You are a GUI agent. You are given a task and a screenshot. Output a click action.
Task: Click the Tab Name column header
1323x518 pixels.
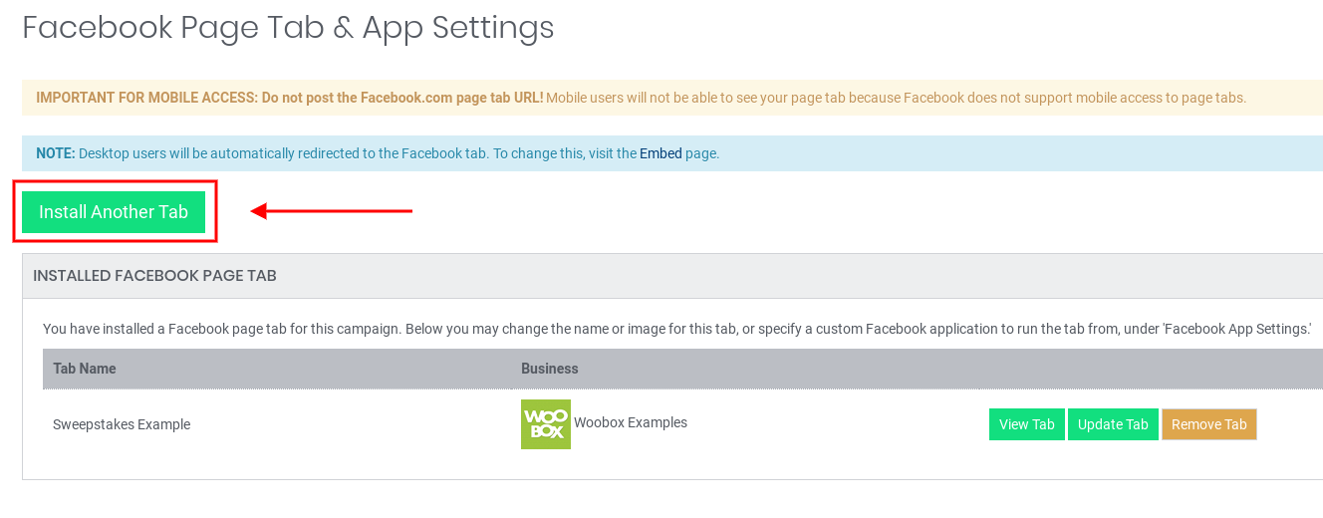(x=85, y=369)
